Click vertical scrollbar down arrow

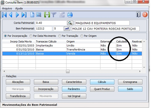point(144,67)
